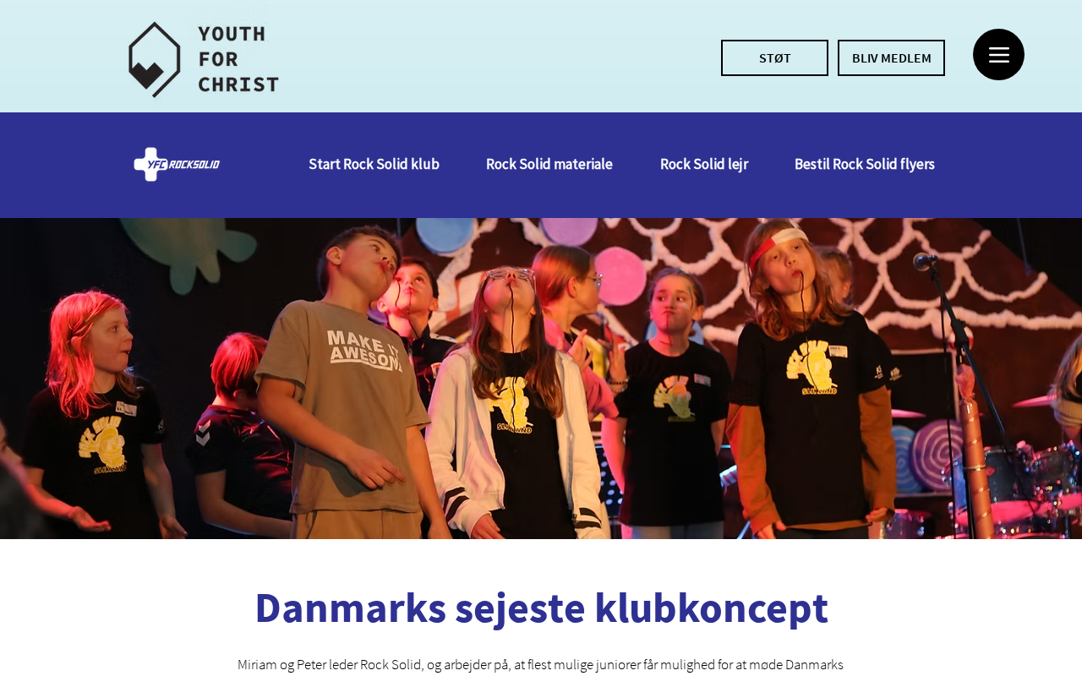
Task: Click the YFC Rock Solid logo
Action: click(177, 164)
